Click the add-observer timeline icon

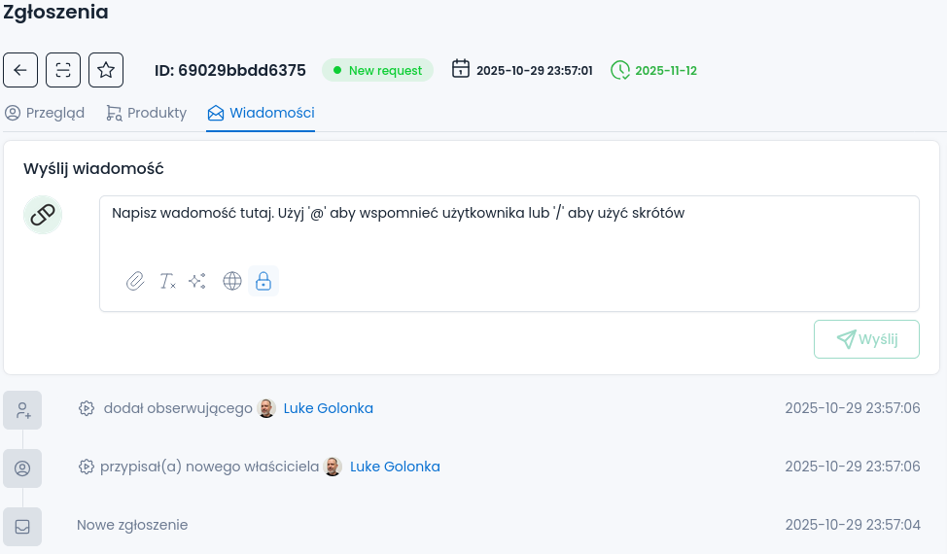[x=22, y=410]
